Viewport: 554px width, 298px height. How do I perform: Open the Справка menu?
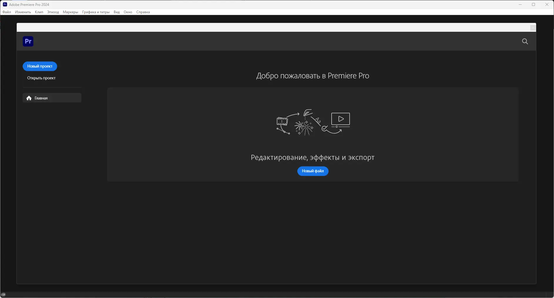coord(143,12)
